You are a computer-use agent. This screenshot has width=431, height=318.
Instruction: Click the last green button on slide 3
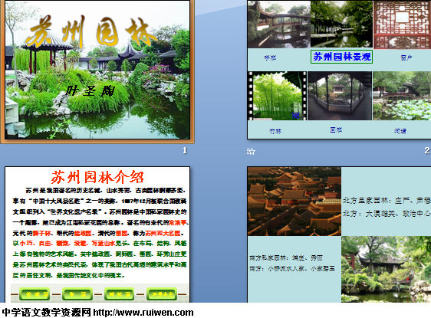pos(162,294)
